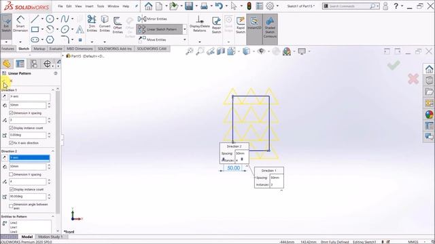Open the ConfigurationManager tab icon
Viewport: 435px width, 244px height.
pos(34,64)
